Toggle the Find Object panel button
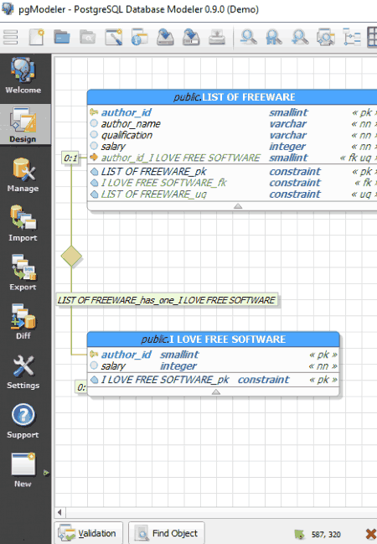The height and width of the screenshot is (544, 377). pos(166,533)
